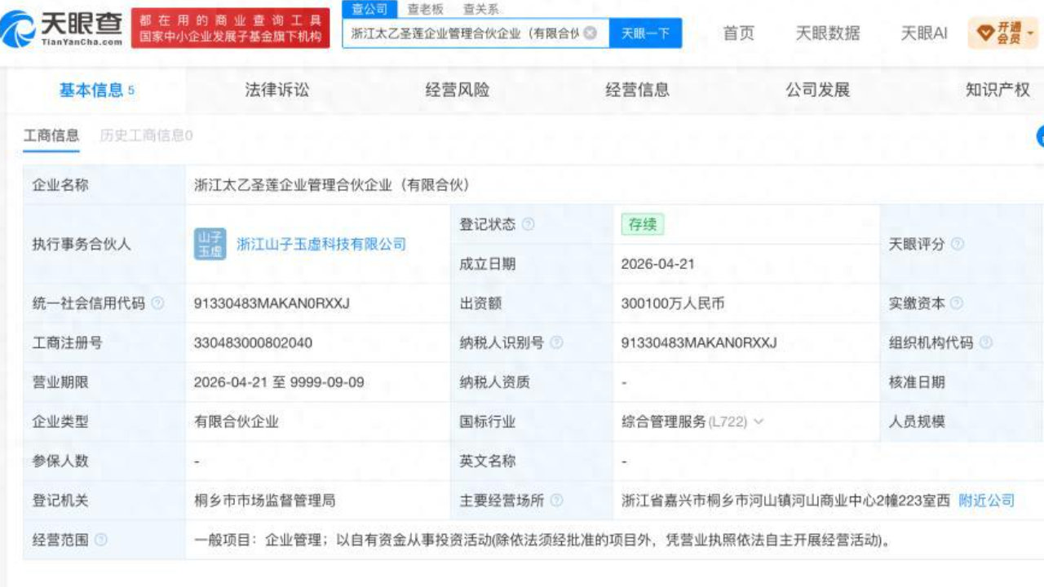Open the 公司发展 tab
Image resolution: width=1044 pixels, height=587 pixels.
coord(817,90)
